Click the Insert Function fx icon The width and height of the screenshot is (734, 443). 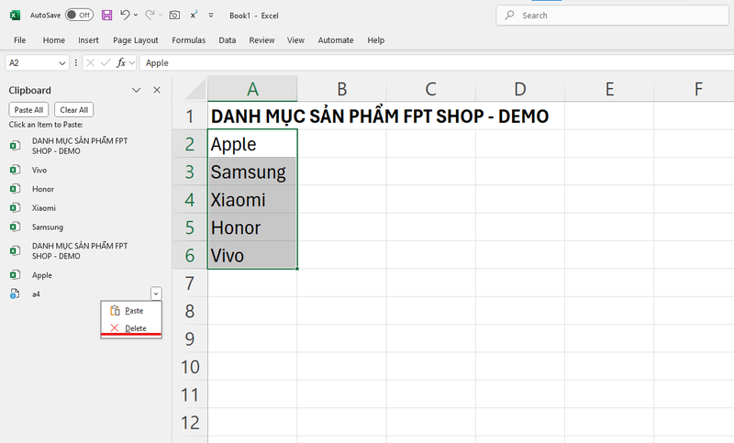click(121, 62)
